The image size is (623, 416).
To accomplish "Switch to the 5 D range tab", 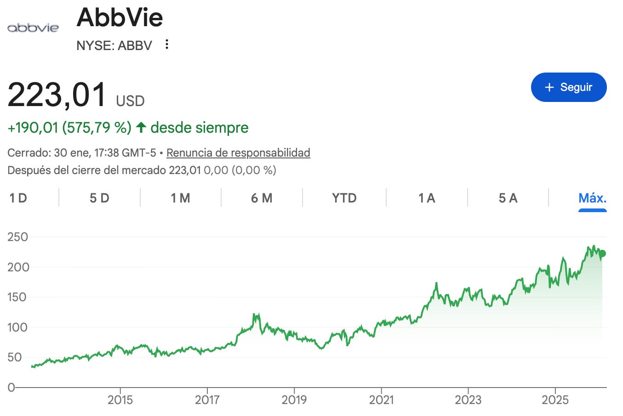I will [x=99, y=198].
